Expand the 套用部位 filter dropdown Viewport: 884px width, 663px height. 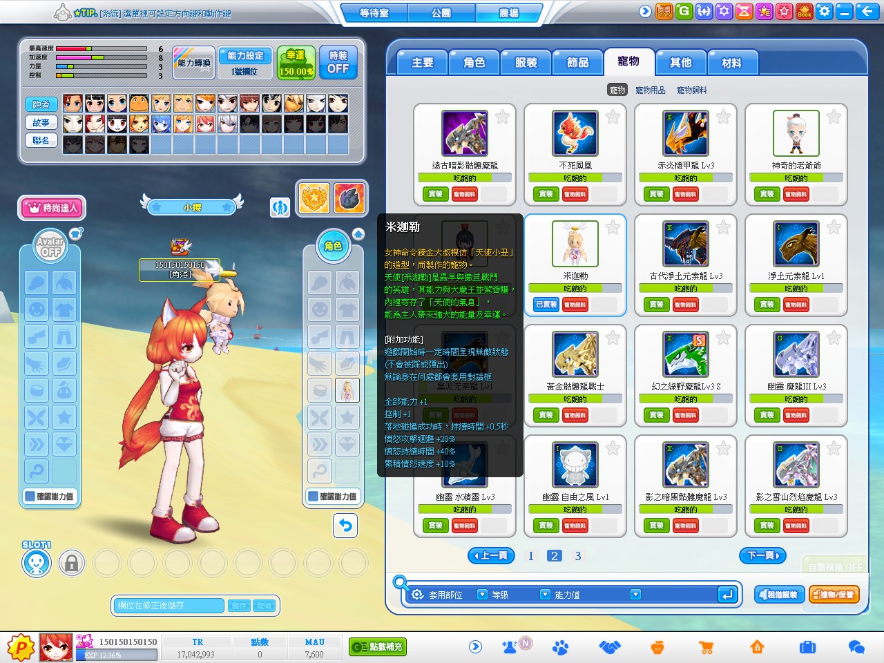tap(482, 595)
